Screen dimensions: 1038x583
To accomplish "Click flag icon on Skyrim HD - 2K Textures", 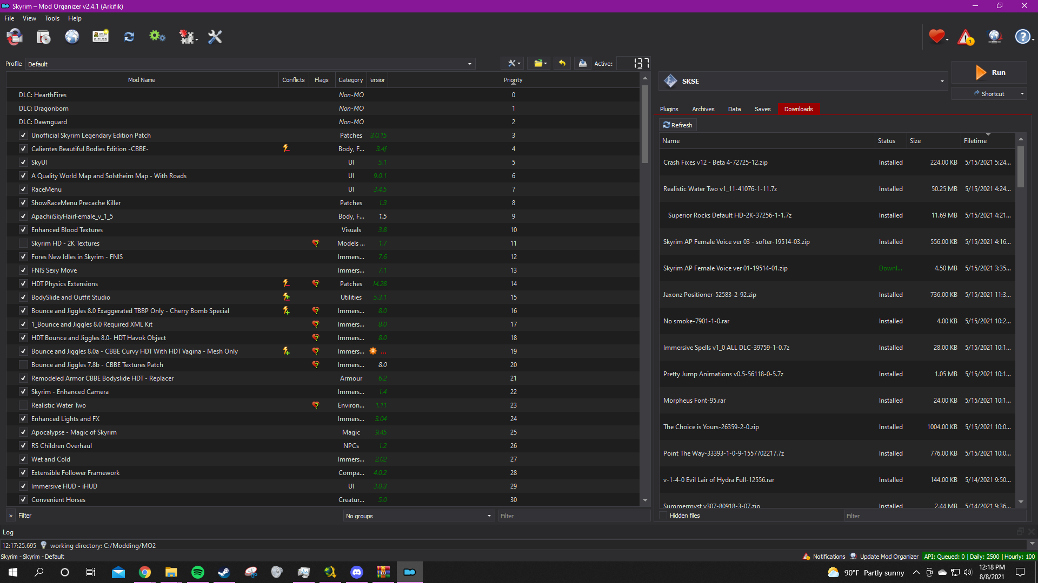I will coord(315,243).
